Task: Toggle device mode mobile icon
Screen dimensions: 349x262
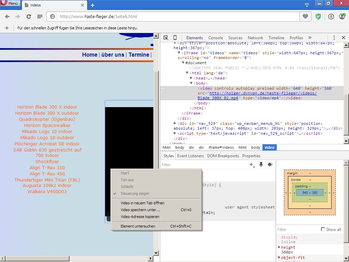Action: 175,38
